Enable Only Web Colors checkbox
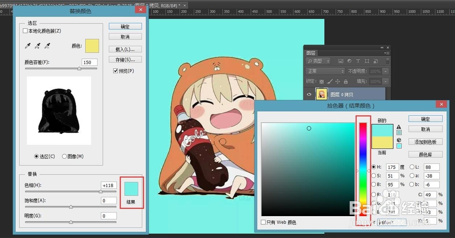 click(x=263, y=222)
